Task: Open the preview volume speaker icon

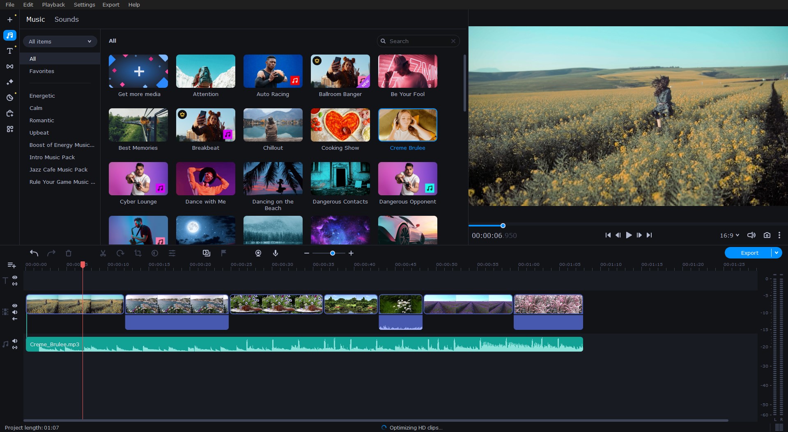Action: pos(751,235)
